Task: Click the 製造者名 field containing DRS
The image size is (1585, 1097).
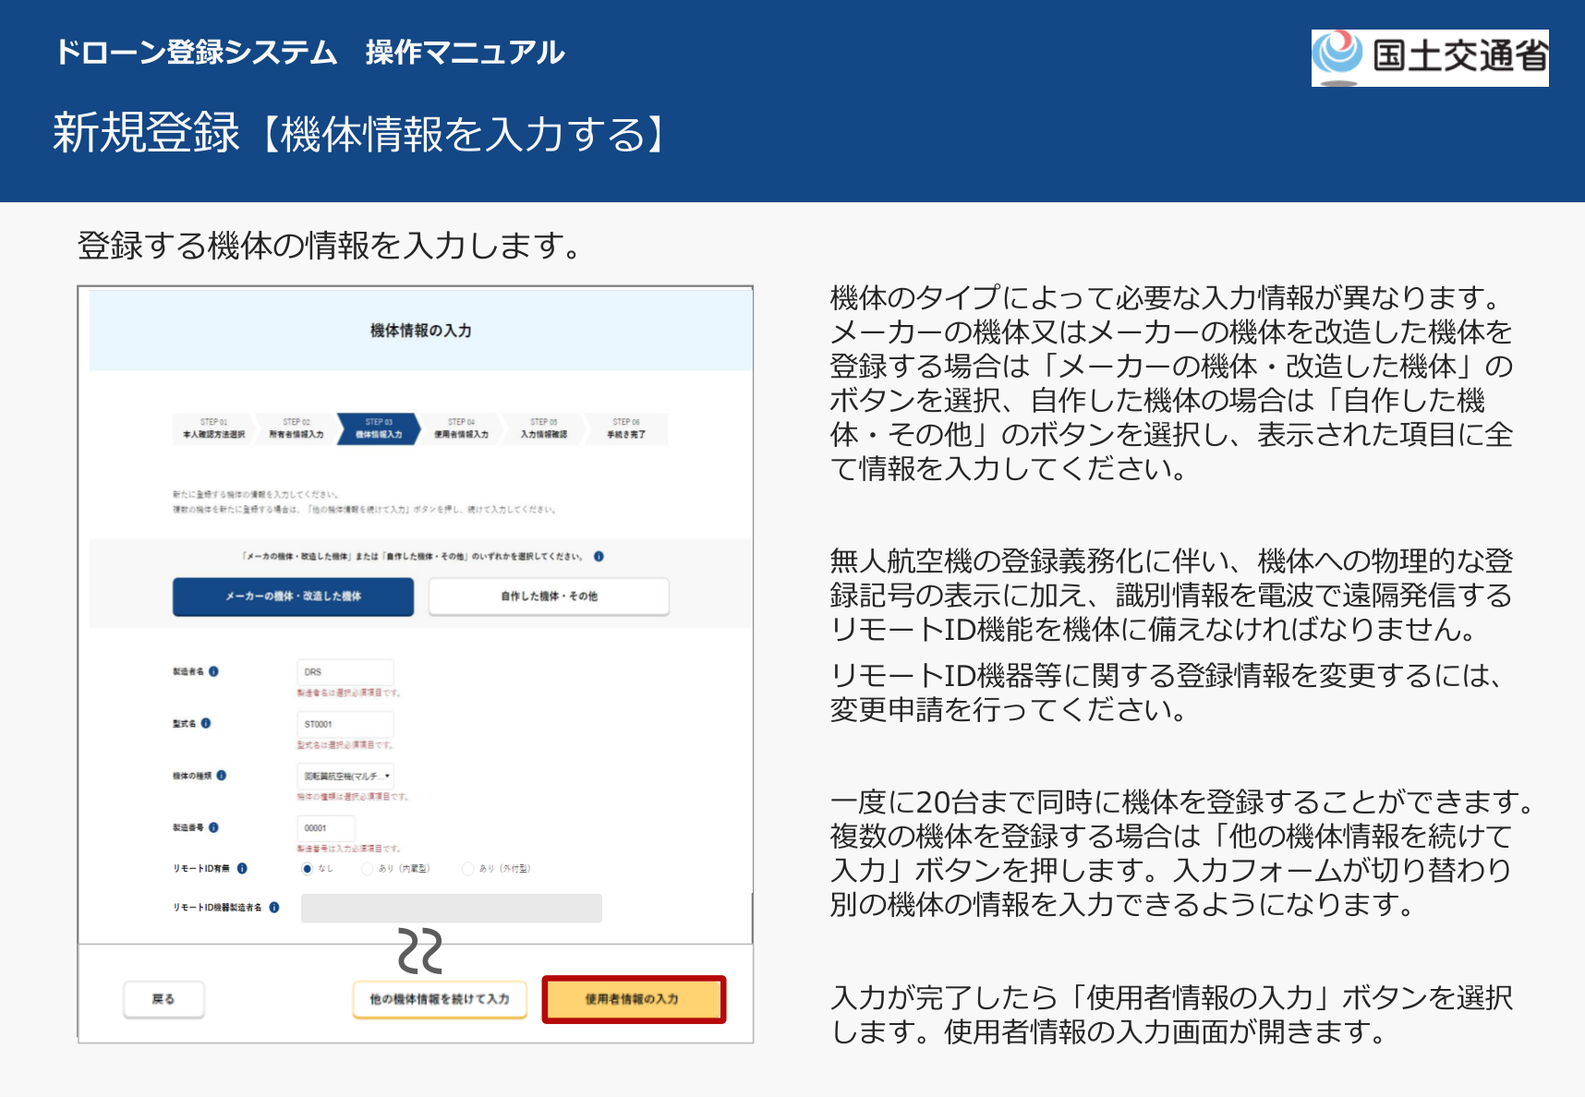Action: coord(345,672)
